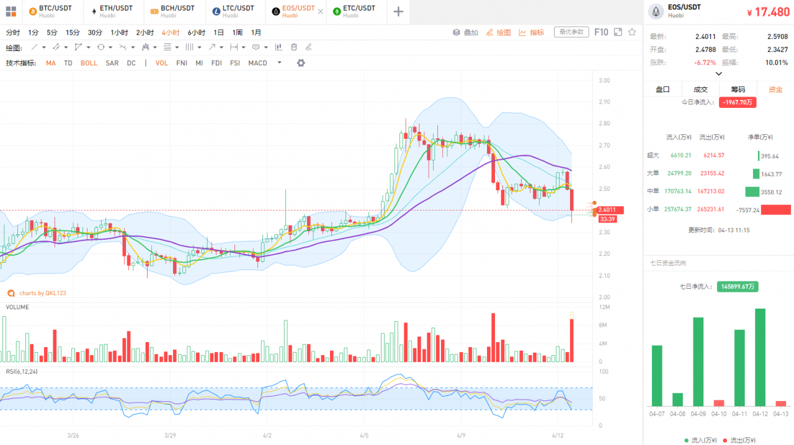
Task: Open wave tool dropdown arrow
Action: pyautogui.click(x=133, y=48)
